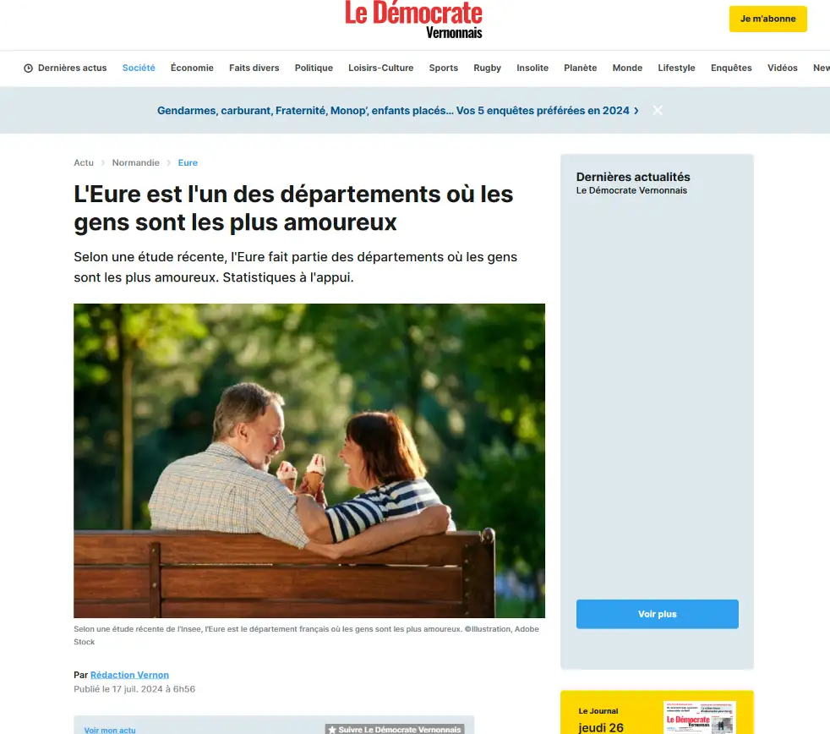The height and width of the screenshot is (734, 830).
Task: Open the Rédaction Vernon author link
Action: click(x=129, y=675)
